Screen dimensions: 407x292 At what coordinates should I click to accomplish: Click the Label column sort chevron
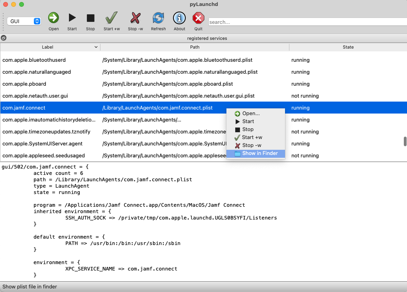point(96,47)
